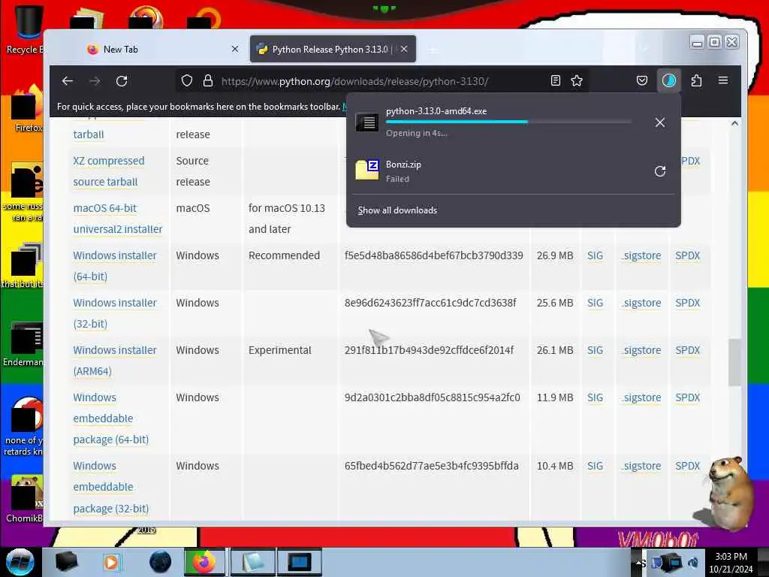Open SIG link in 11.9 MB row
Viewport: 769px width, 577px height.
595,397
